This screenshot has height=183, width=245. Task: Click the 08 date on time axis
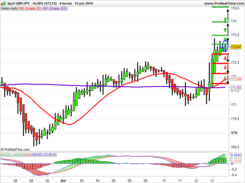pos(145,181)
